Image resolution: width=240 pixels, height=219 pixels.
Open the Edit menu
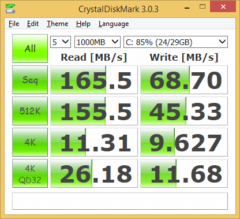(x=33, y=24)
